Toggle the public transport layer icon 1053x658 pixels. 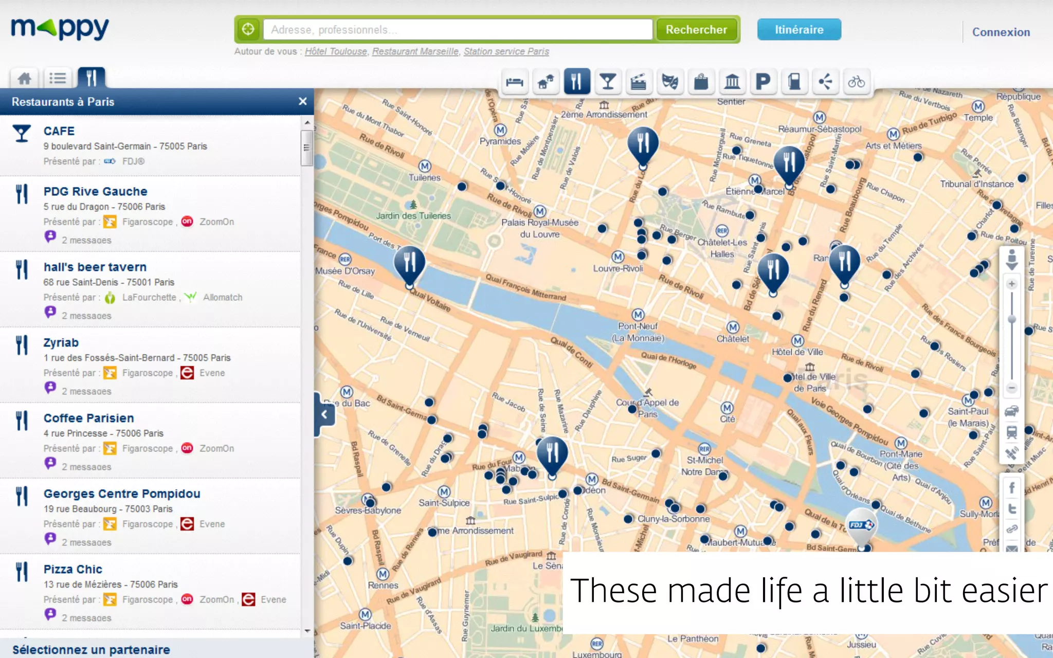click(x=1011, y=432)
